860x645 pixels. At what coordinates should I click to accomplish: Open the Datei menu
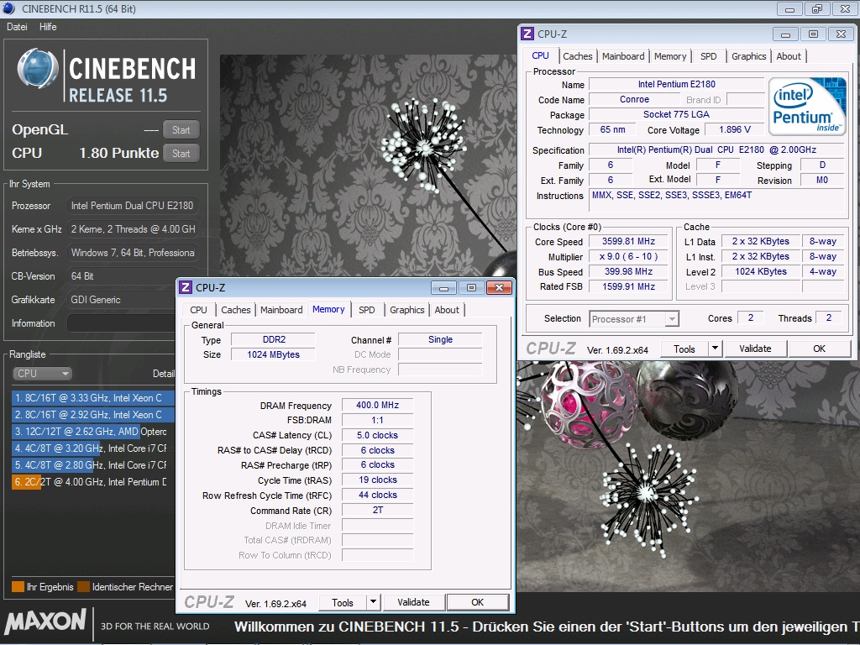pyautogui.click(x=17, y=27)
